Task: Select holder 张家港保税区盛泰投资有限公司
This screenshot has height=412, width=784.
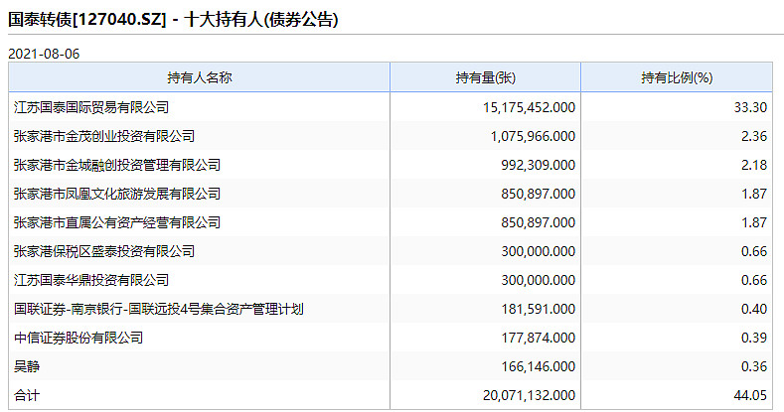Action: pyautogui.click(x=104, y=251)
